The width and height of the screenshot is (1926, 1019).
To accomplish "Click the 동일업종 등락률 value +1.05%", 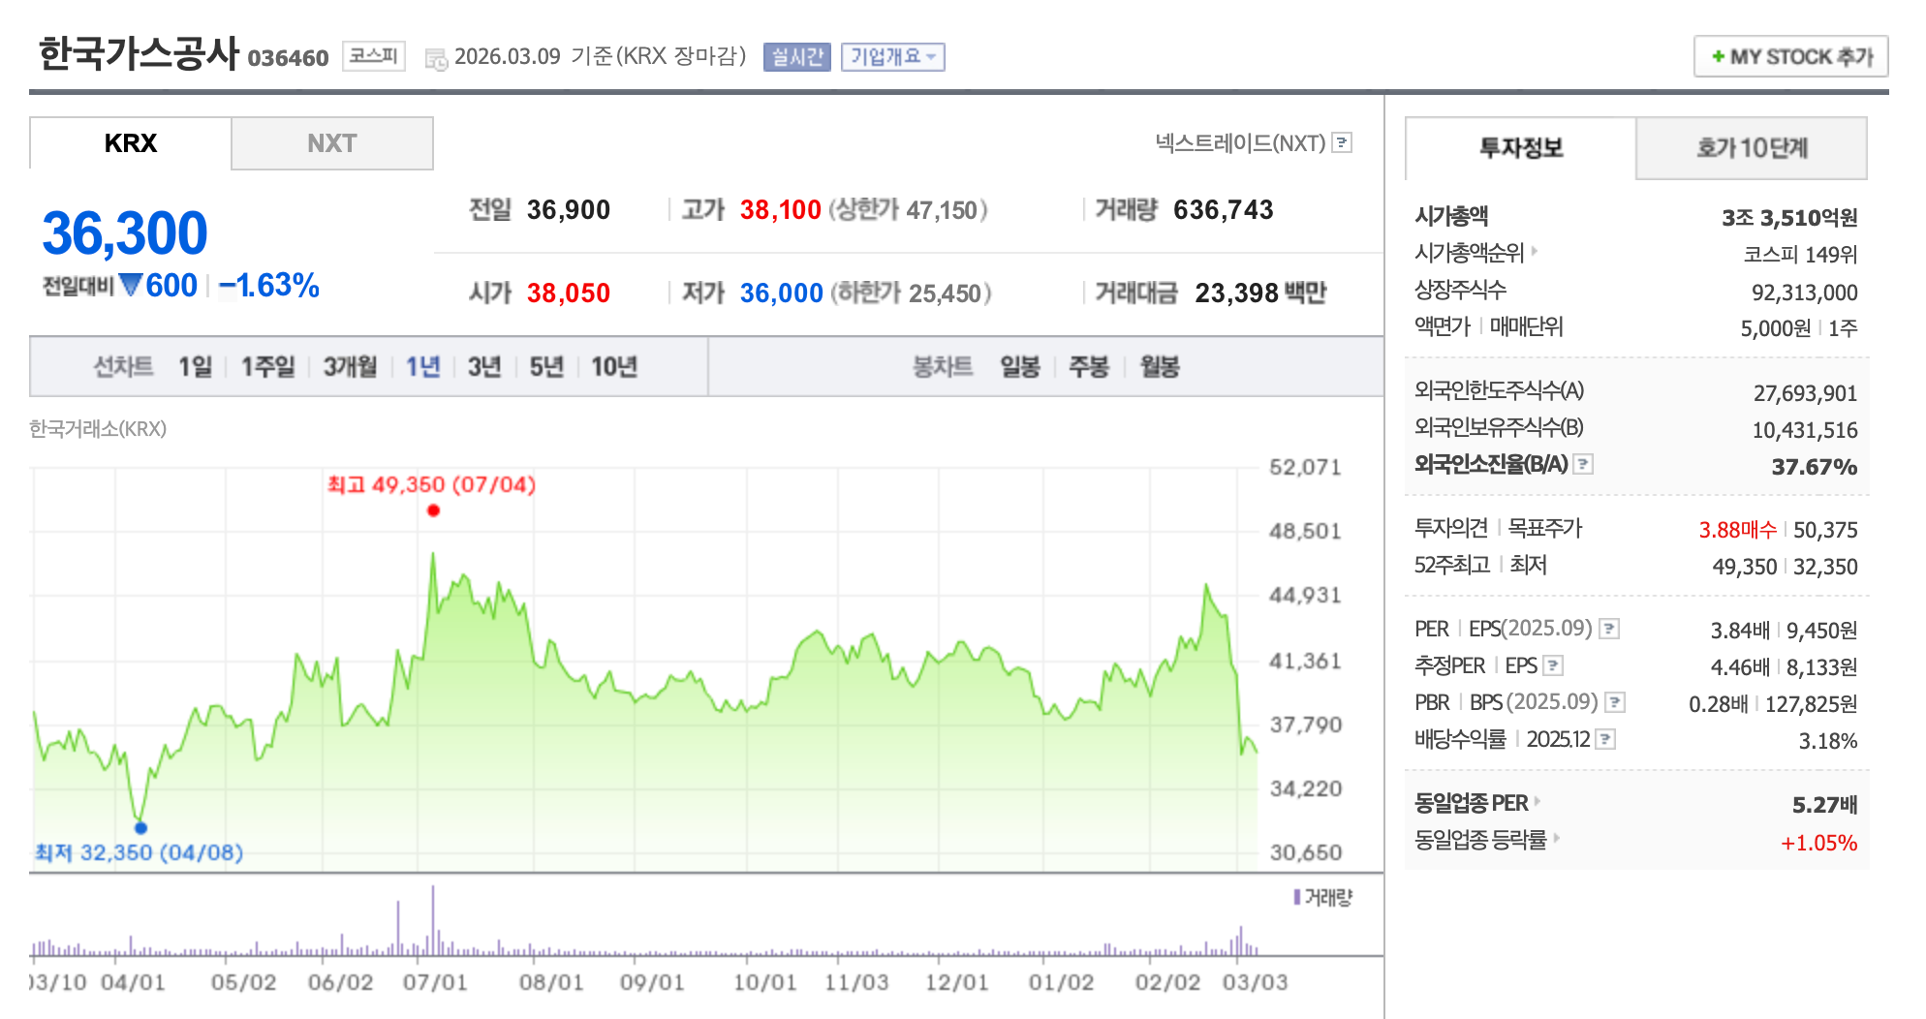I will click(x=1818, y=842).
